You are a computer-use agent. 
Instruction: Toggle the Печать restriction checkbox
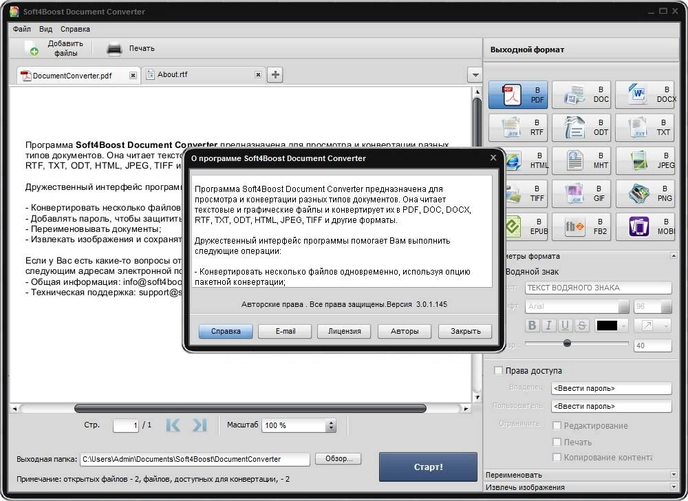pyautogui.click(x=557, y=442)
